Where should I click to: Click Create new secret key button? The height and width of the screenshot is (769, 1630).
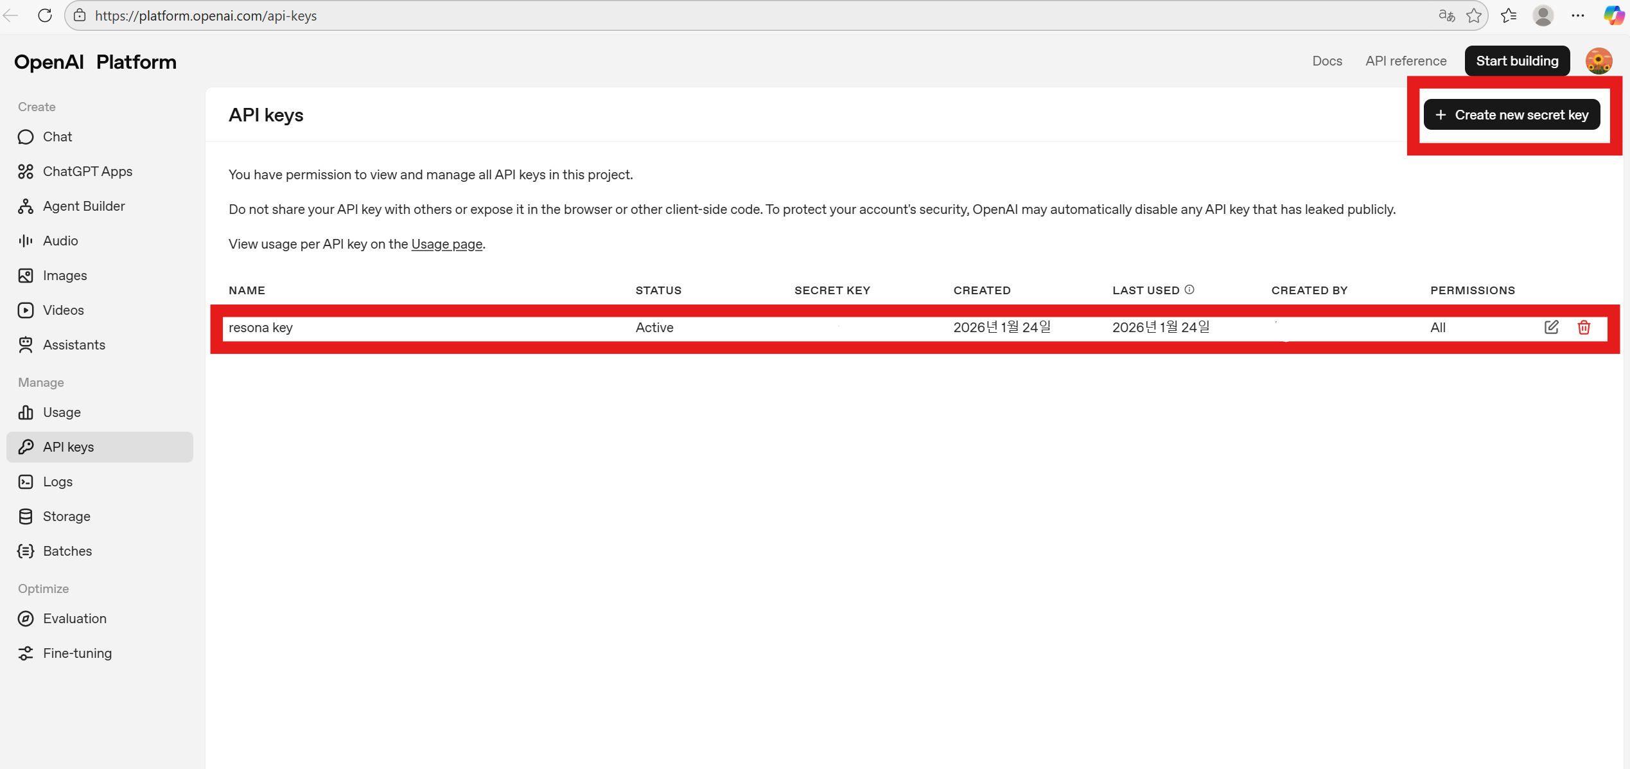[x=1512, y=114]
